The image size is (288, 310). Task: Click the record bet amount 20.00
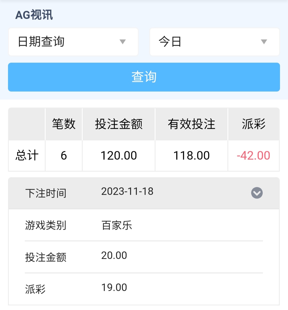click(x=114, y=256)
